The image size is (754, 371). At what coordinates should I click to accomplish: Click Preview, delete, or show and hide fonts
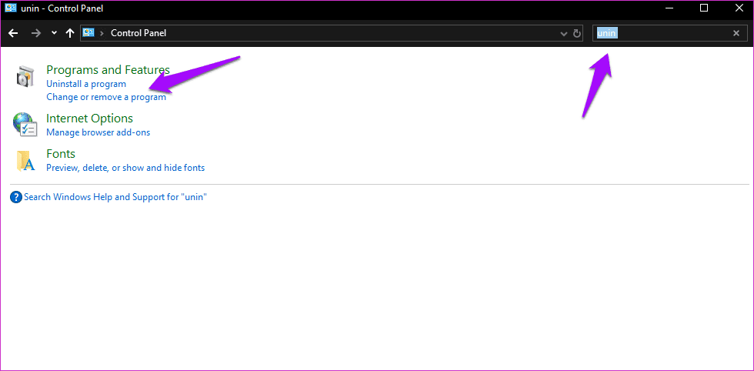point(125,168)
